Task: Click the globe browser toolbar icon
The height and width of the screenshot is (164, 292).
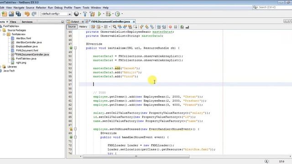Action: [x=76, y=14]
